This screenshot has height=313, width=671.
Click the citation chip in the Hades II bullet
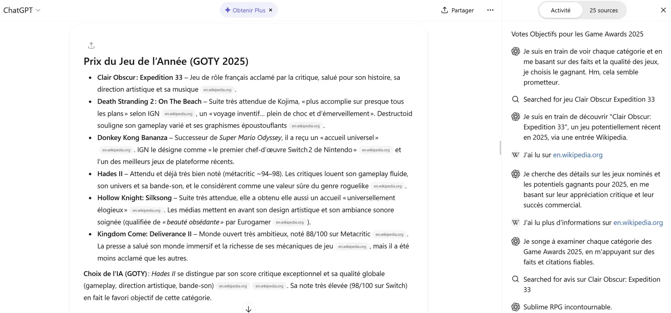[388, 186]
